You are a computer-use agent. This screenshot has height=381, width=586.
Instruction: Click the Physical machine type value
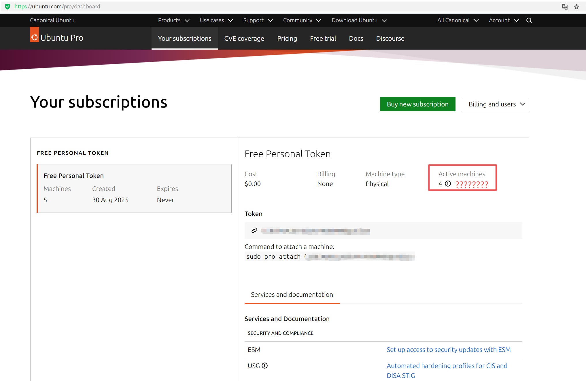pos(377,184)
